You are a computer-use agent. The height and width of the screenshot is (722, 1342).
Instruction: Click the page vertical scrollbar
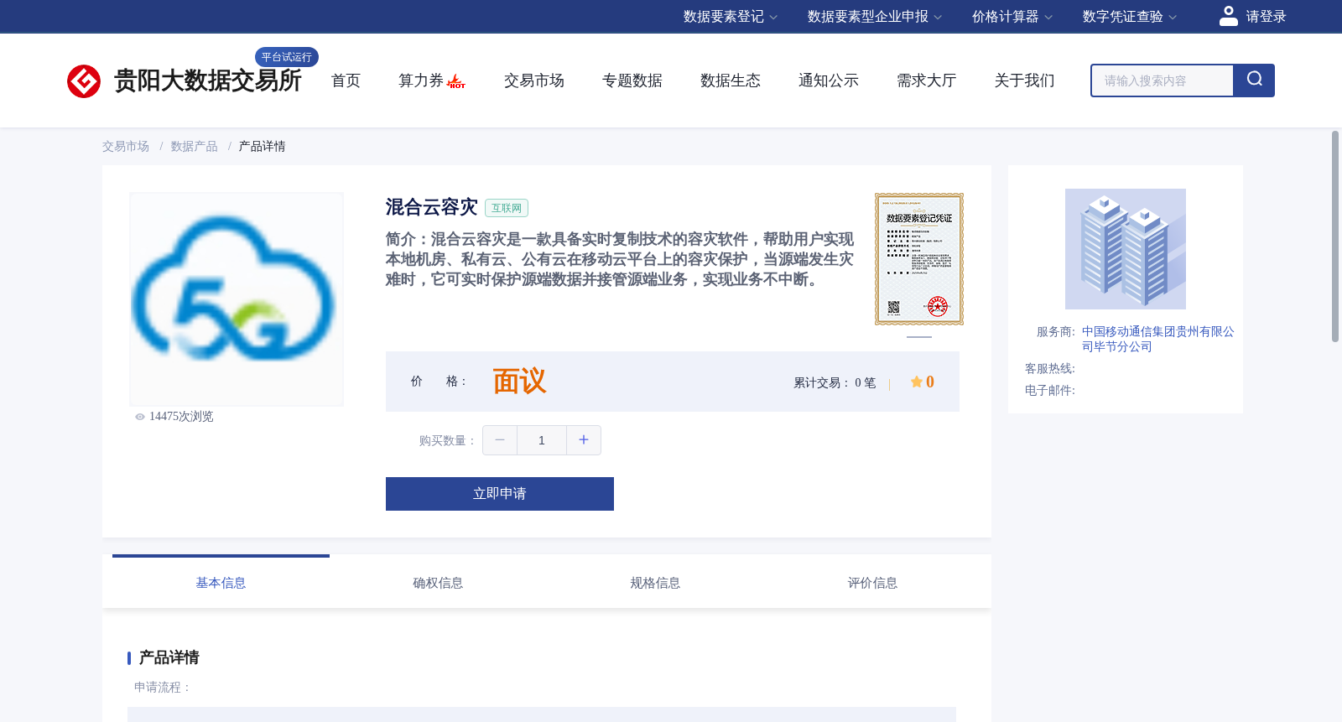(1335, 236)
